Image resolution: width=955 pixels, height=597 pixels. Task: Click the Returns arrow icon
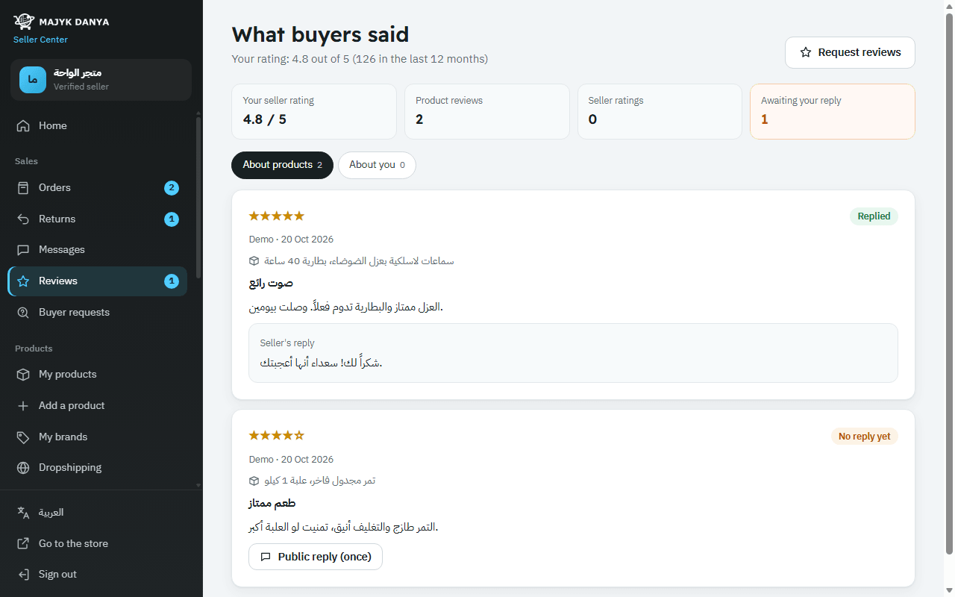[23, 219]
